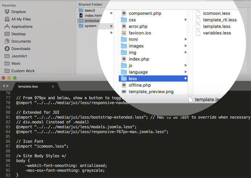
Task: Select the protostar folder
Action: tap(93, 21)
